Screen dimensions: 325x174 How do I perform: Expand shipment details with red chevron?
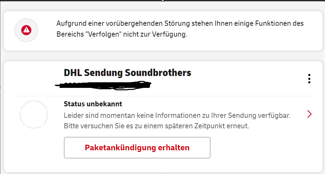[309, 114]
